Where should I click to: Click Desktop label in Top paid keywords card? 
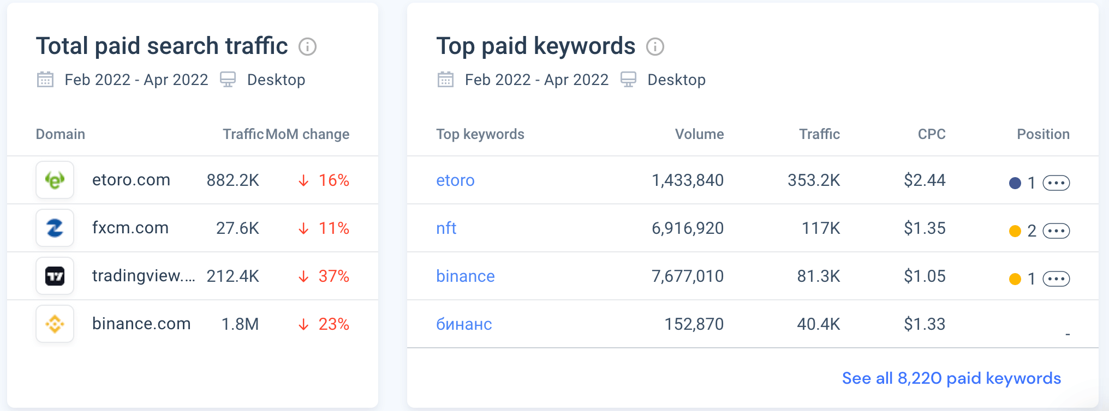click(x=676, y=80)
